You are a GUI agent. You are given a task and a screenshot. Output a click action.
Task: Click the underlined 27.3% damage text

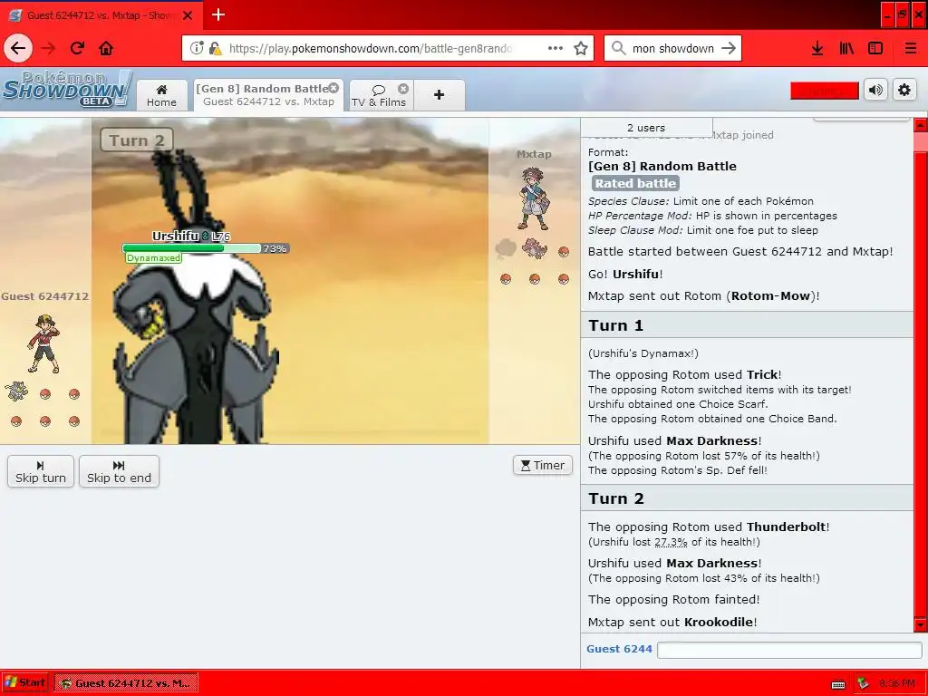pos(671,542)
